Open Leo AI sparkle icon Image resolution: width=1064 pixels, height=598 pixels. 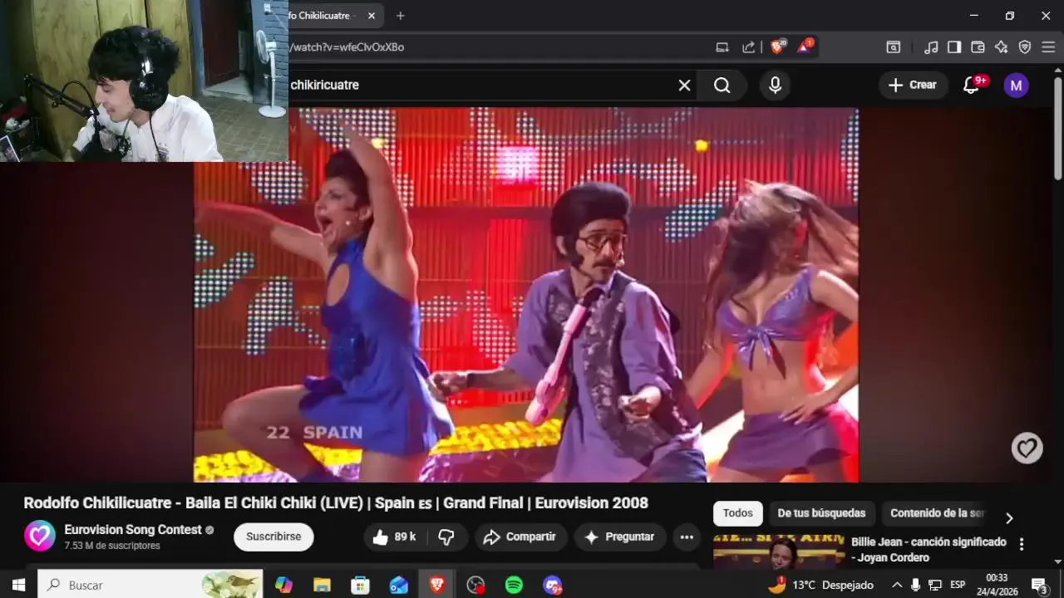tap(1001, 47)
